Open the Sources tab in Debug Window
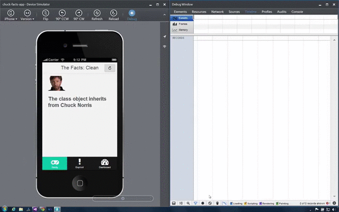This screenshot has height=212, width=339. (x=234, y=12)
